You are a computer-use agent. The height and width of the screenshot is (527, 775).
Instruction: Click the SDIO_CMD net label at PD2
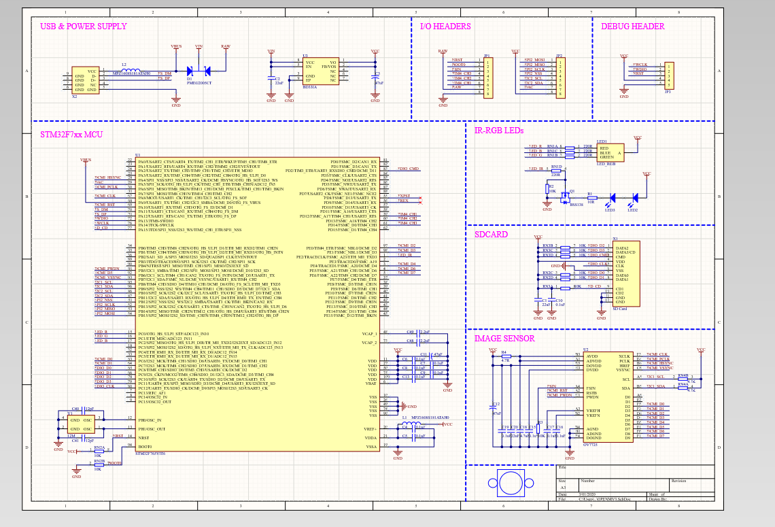pyautogui.click(x=409, y=169)
